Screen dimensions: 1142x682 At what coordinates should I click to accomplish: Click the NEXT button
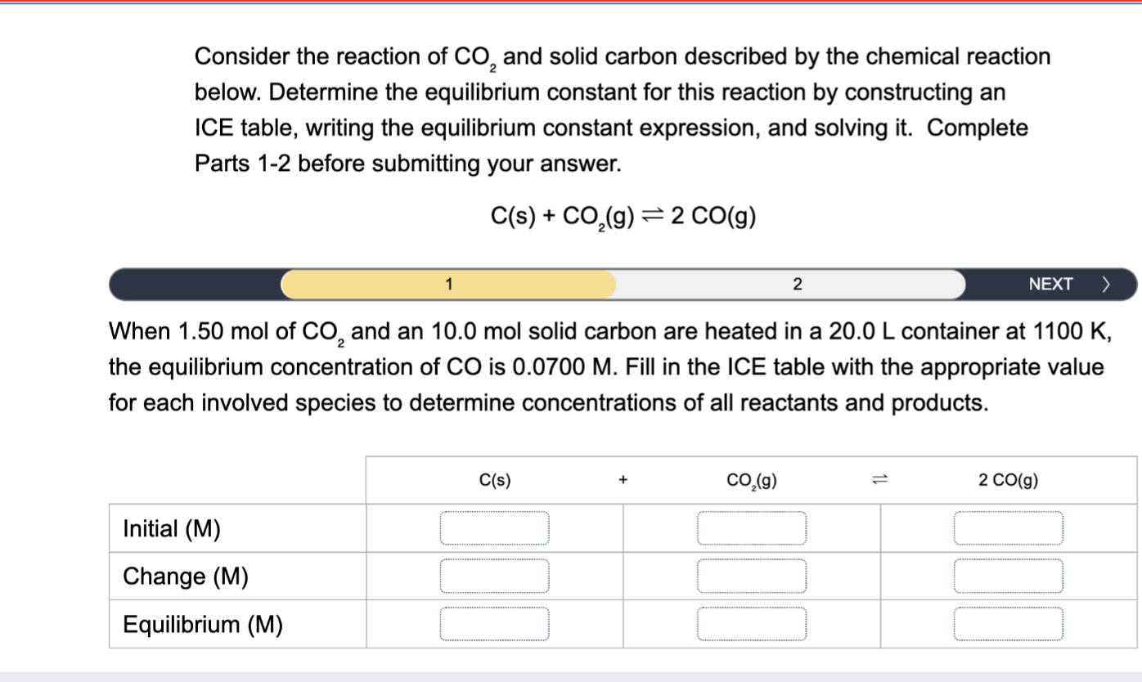click(x=1053, y=284)
